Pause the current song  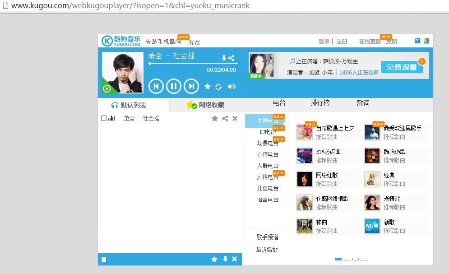(174, 86)
